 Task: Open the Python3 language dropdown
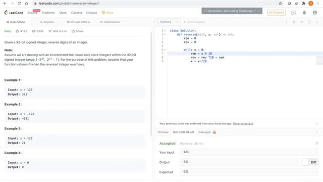tap(168, 22)
